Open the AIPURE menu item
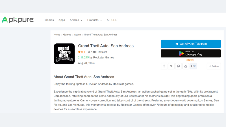Screen dimensions: 226x127 click(112, 20)
